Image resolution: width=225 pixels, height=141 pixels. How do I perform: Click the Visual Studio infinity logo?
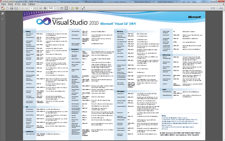click(x=44, y=21)
